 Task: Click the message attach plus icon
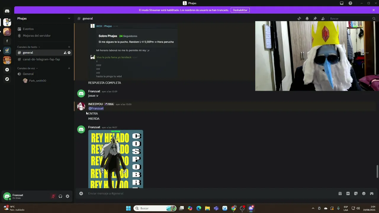(x=81, y=193)
